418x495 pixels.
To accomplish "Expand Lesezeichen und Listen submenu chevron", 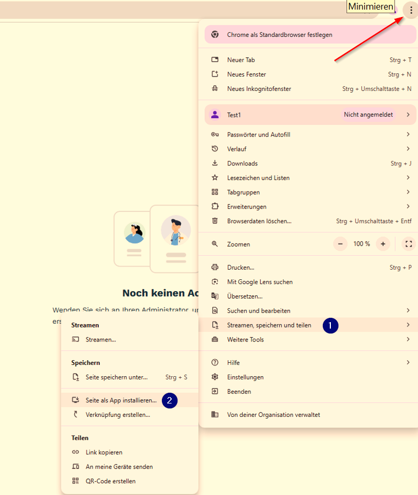I will (408, 178).
